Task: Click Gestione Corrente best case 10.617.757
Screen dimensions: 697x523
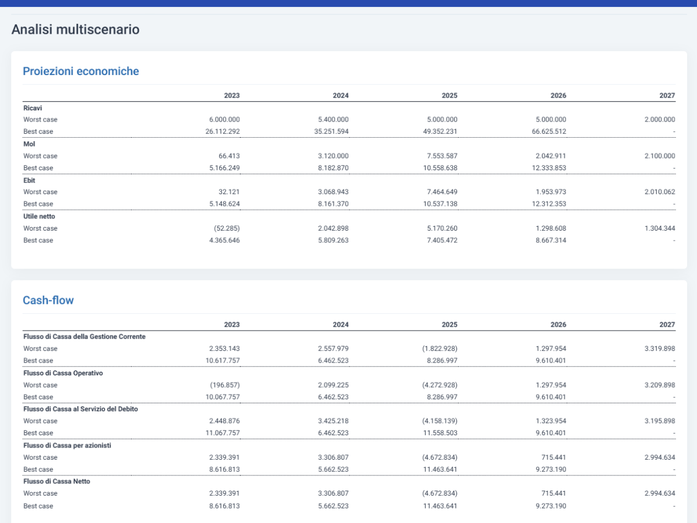Action: point(222,360)
